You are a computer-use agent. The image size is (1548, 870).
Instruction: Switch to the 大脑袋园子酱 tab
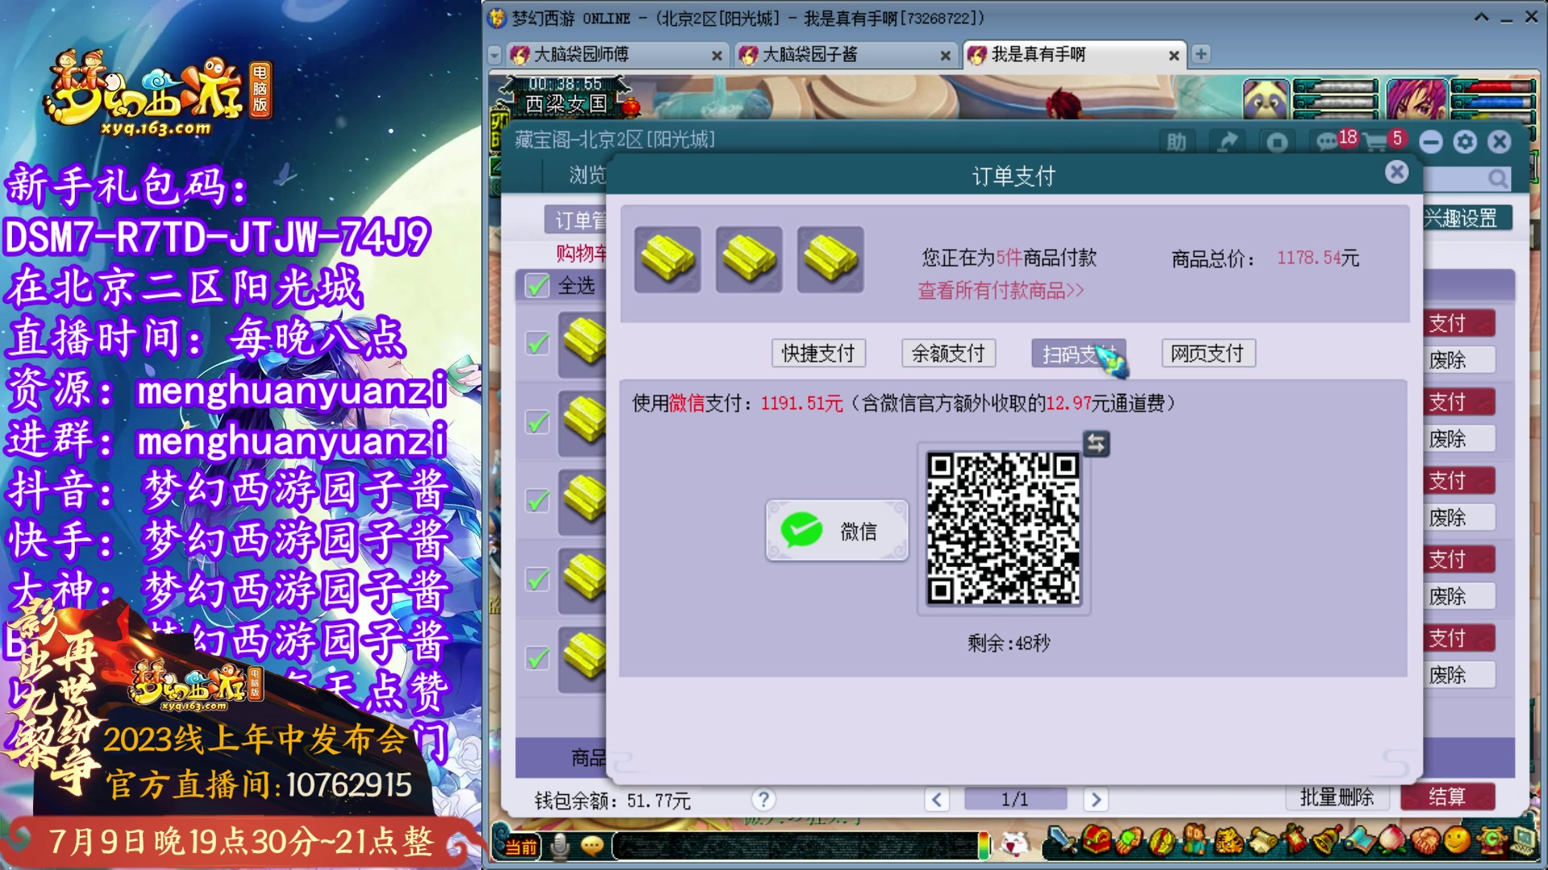coord(845,55)
